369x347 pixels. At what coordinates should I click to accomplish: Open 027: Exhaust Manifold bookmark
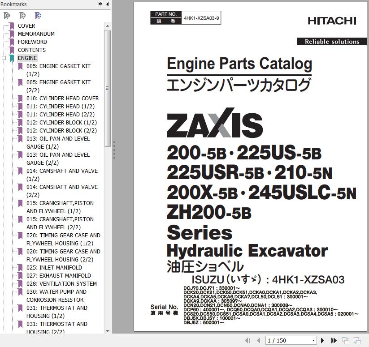(59, 275)
